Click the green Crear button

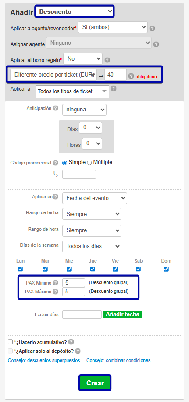tap(95, 383)
